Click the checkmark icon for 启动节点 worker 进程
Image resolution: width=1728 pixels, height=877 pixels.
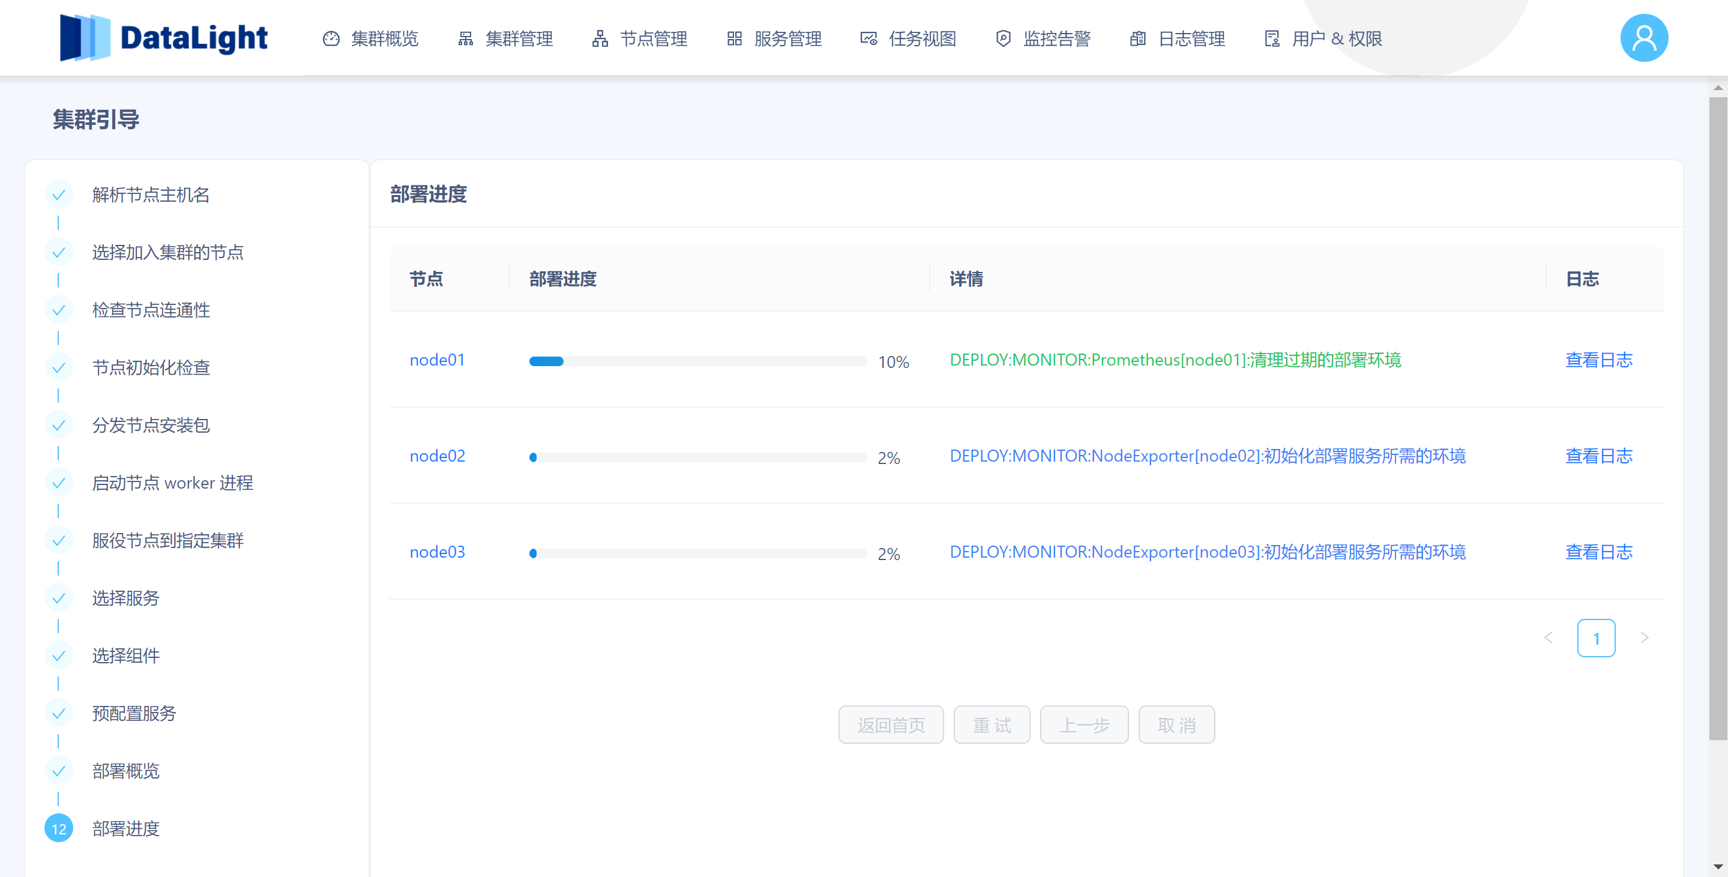click(x=59, y=483)
